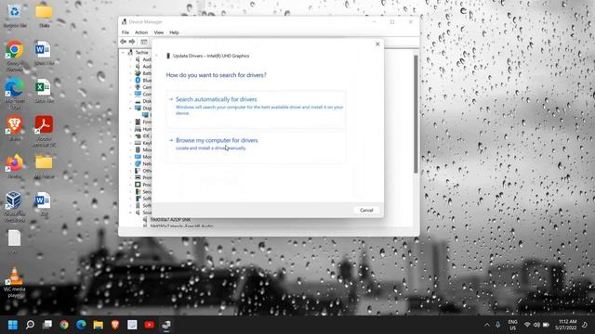Open the Action menu in Device Manager
Image resolution: width=595 pixels, height=334 pixels.
click(140, 32)
